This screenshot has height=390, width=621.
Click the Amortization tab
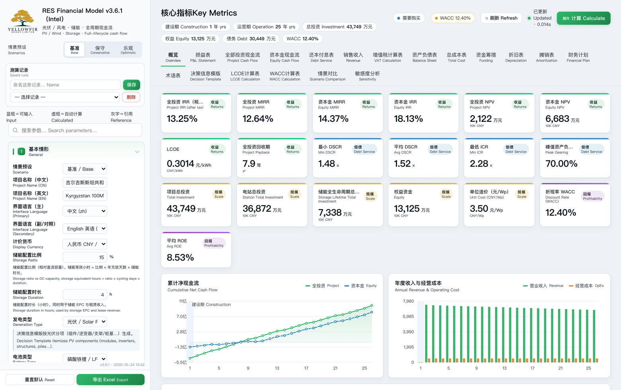point(546,57)
